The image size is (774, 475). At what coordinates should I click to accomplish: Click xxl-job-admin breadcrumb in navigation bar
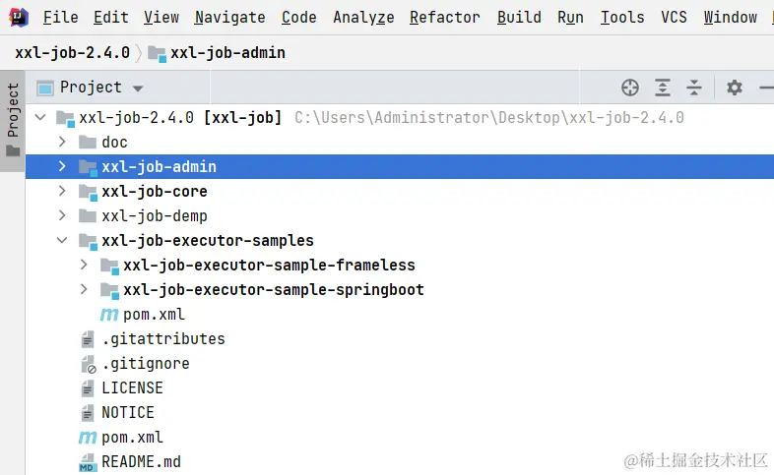(227, 53)
